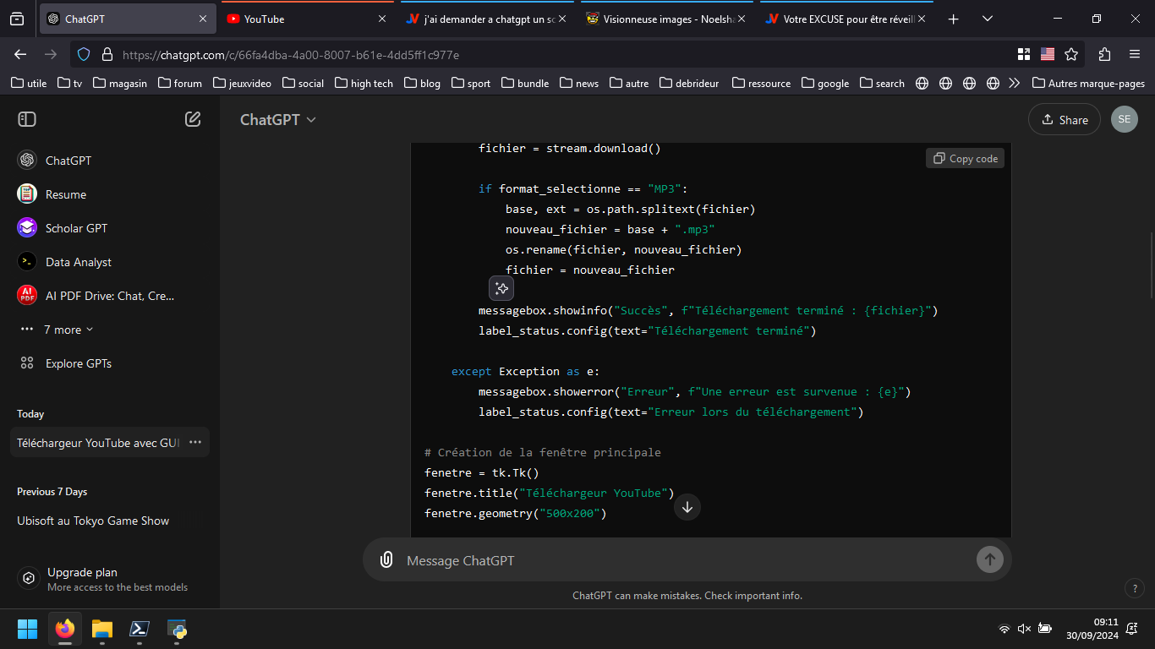
Task: Click the Copy code button
Action: point(965,158)
